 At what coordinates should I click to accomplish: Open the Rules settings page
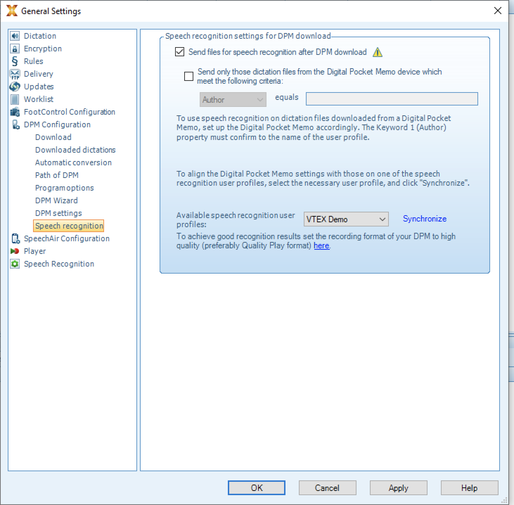point(33,61)
